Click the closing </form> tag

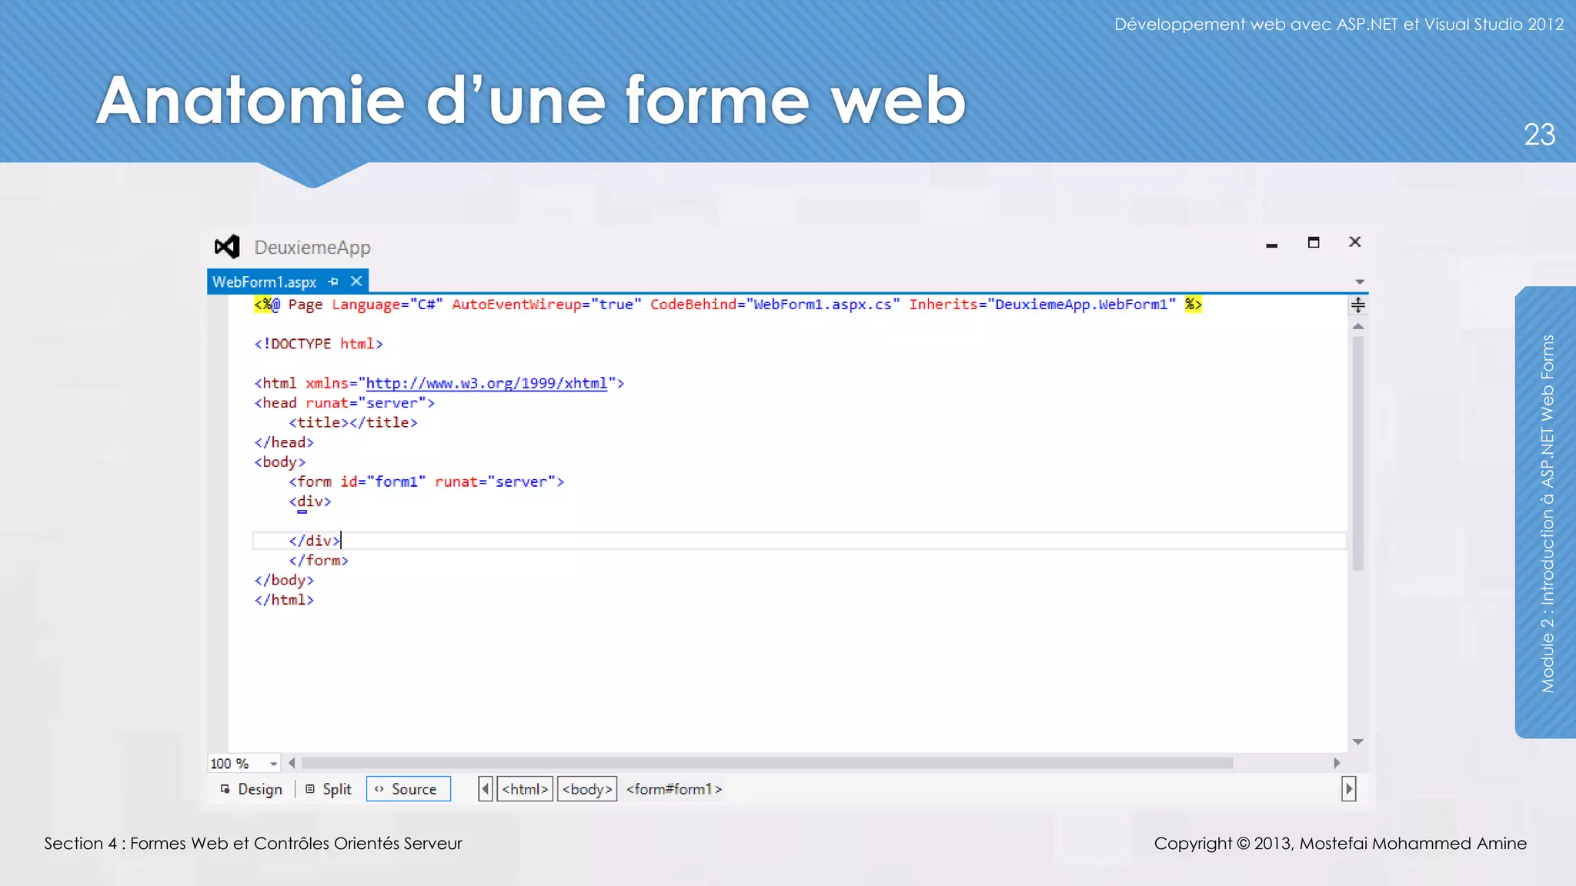[319, 561]
